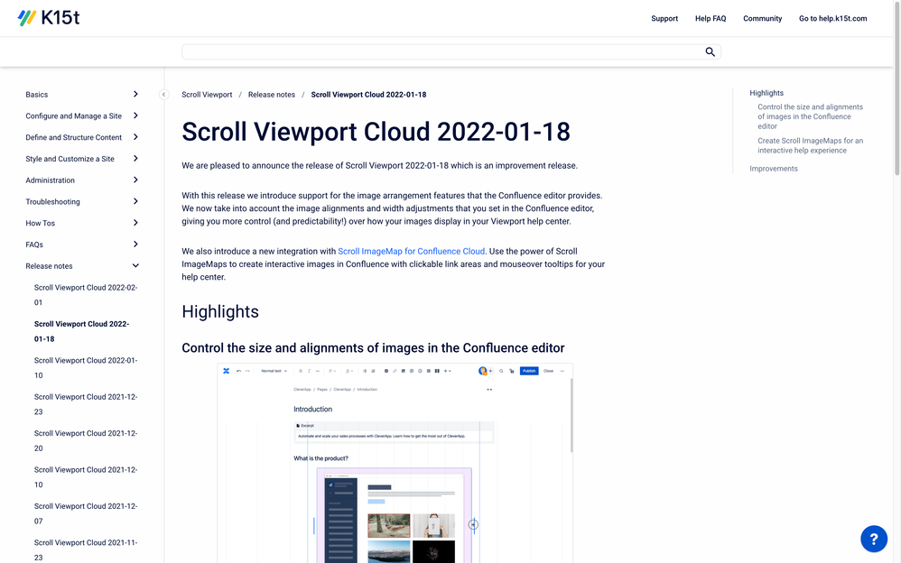This screenshot has width=901, height=563.
Task: Open Style and Customize a Site page
Action: (x=70, y=159)
